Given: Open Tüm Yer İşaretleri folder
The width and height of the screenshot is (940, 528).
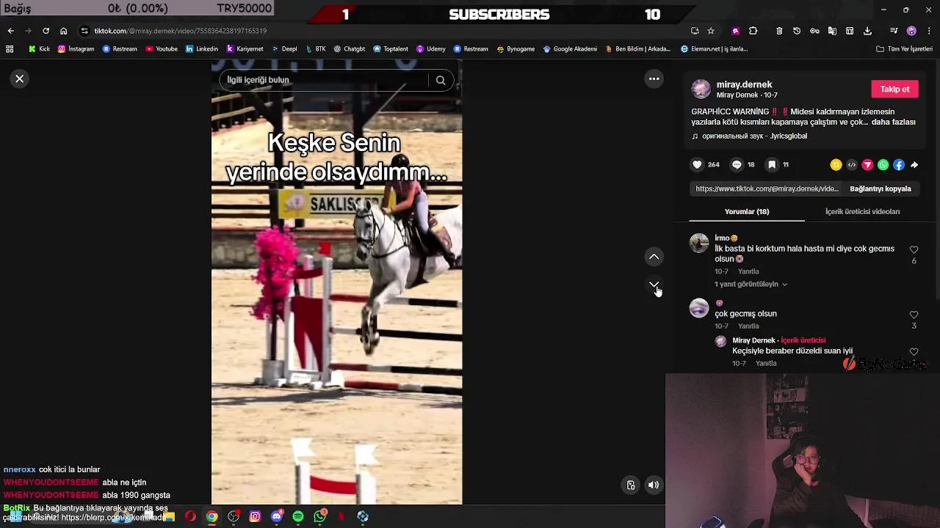Looking at the screenshot, I should (x=904, y=49).
